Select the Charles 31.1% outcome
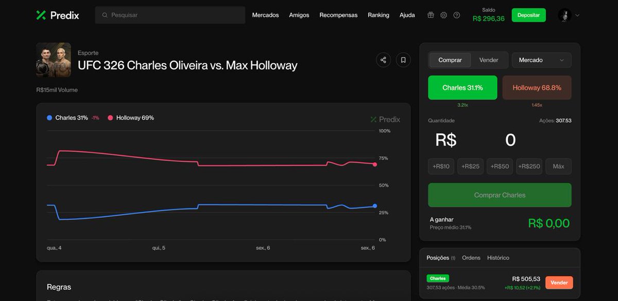618x301 pixels. pyautogui.click(x=462, y=88)
